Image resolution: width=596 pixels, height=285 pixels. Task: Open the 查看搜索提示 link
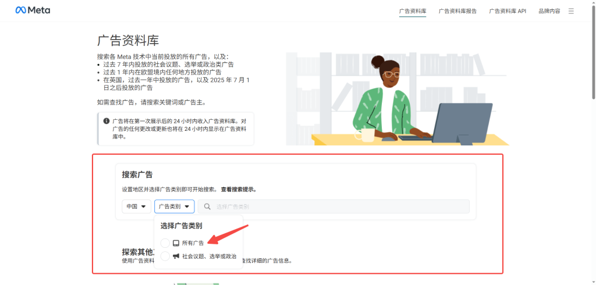point(238,189)
